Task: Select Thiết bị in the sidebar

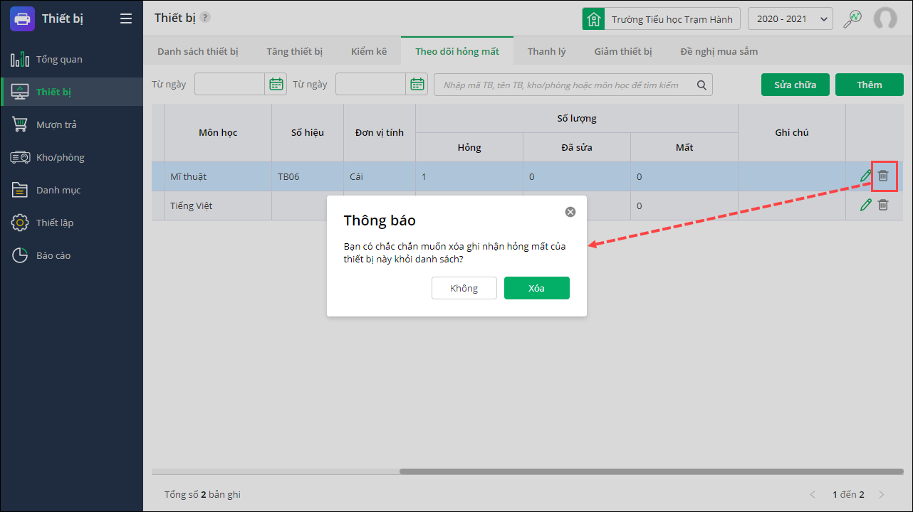Action: (71, 92)
